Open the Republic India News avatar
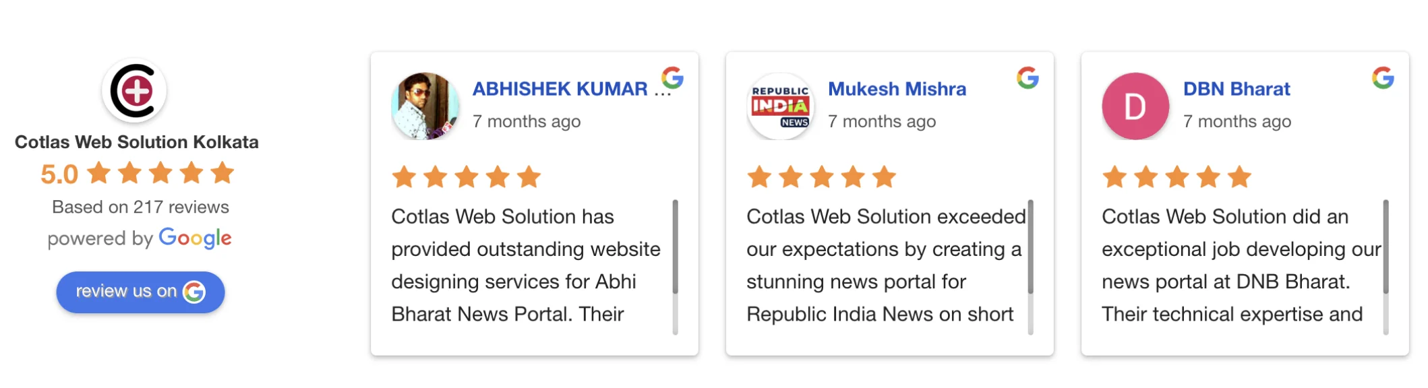Viewport: 1428px width, 388px height. 781,106
